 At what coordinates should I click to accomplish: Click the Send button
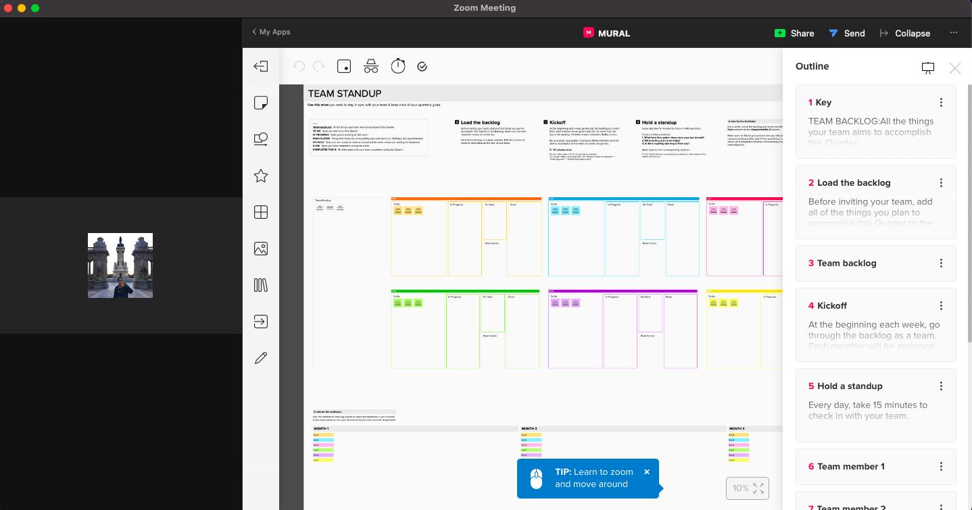tap(846, 32)
